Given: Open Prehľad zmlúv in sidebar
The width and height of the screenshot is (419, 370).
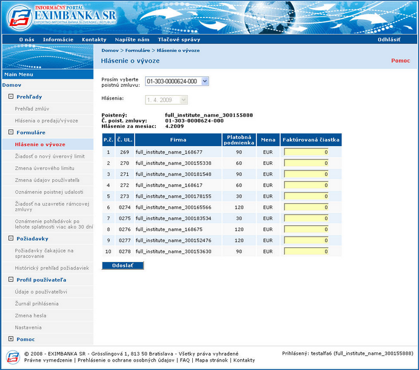Looking at the screenshot, I should click(32, 109).
